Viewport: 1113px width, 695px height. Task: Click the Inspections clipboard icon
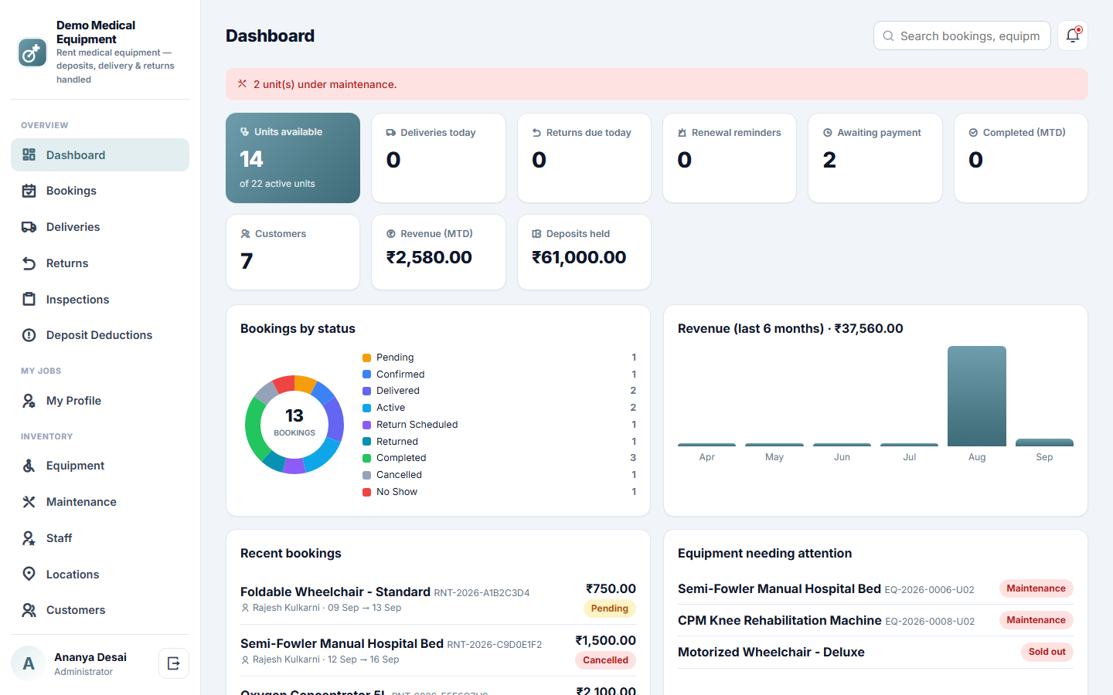point(29,300)
